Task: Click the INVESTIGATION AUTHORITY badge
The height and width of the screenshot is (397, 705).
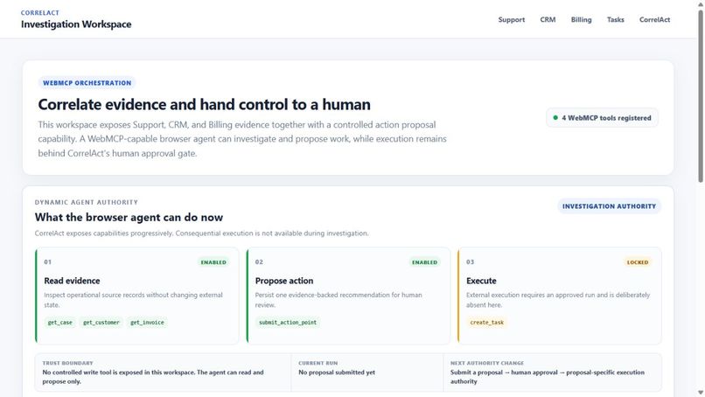Action: 609,206
